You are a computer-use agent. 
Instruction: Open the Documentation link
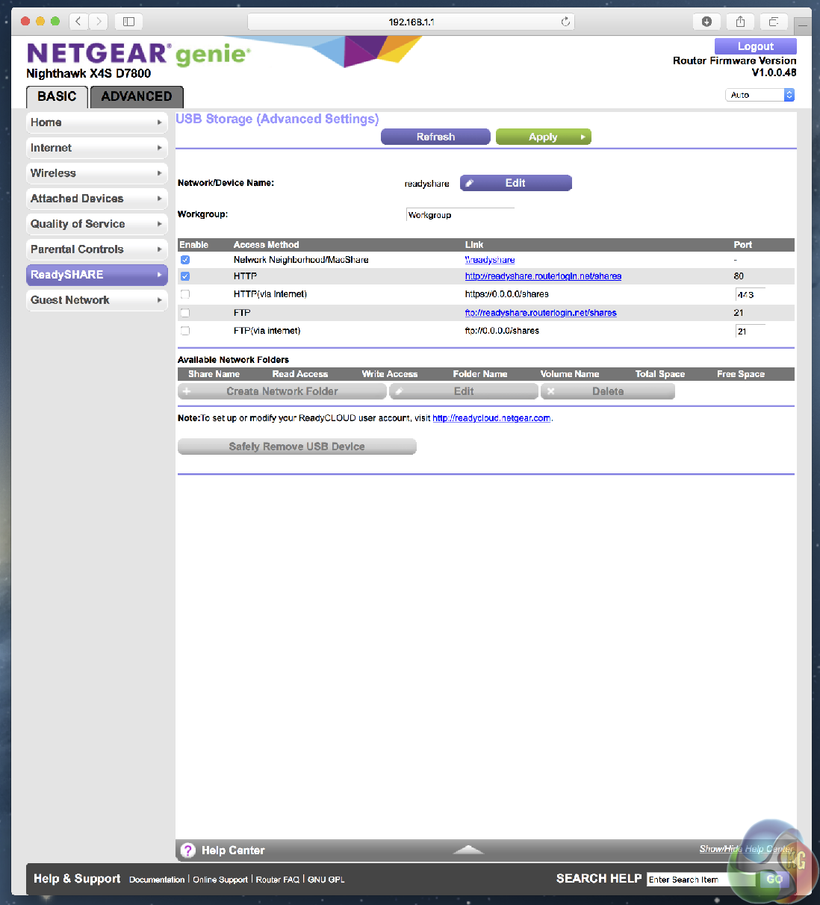point(157,880)
